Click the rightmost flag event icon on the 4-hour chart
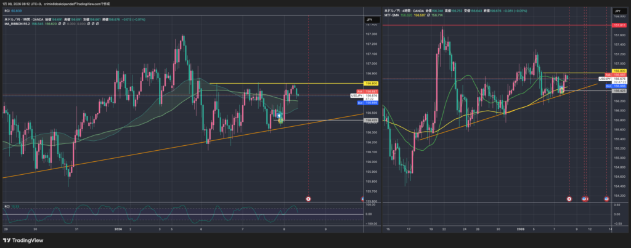 (x=607, y=199)
